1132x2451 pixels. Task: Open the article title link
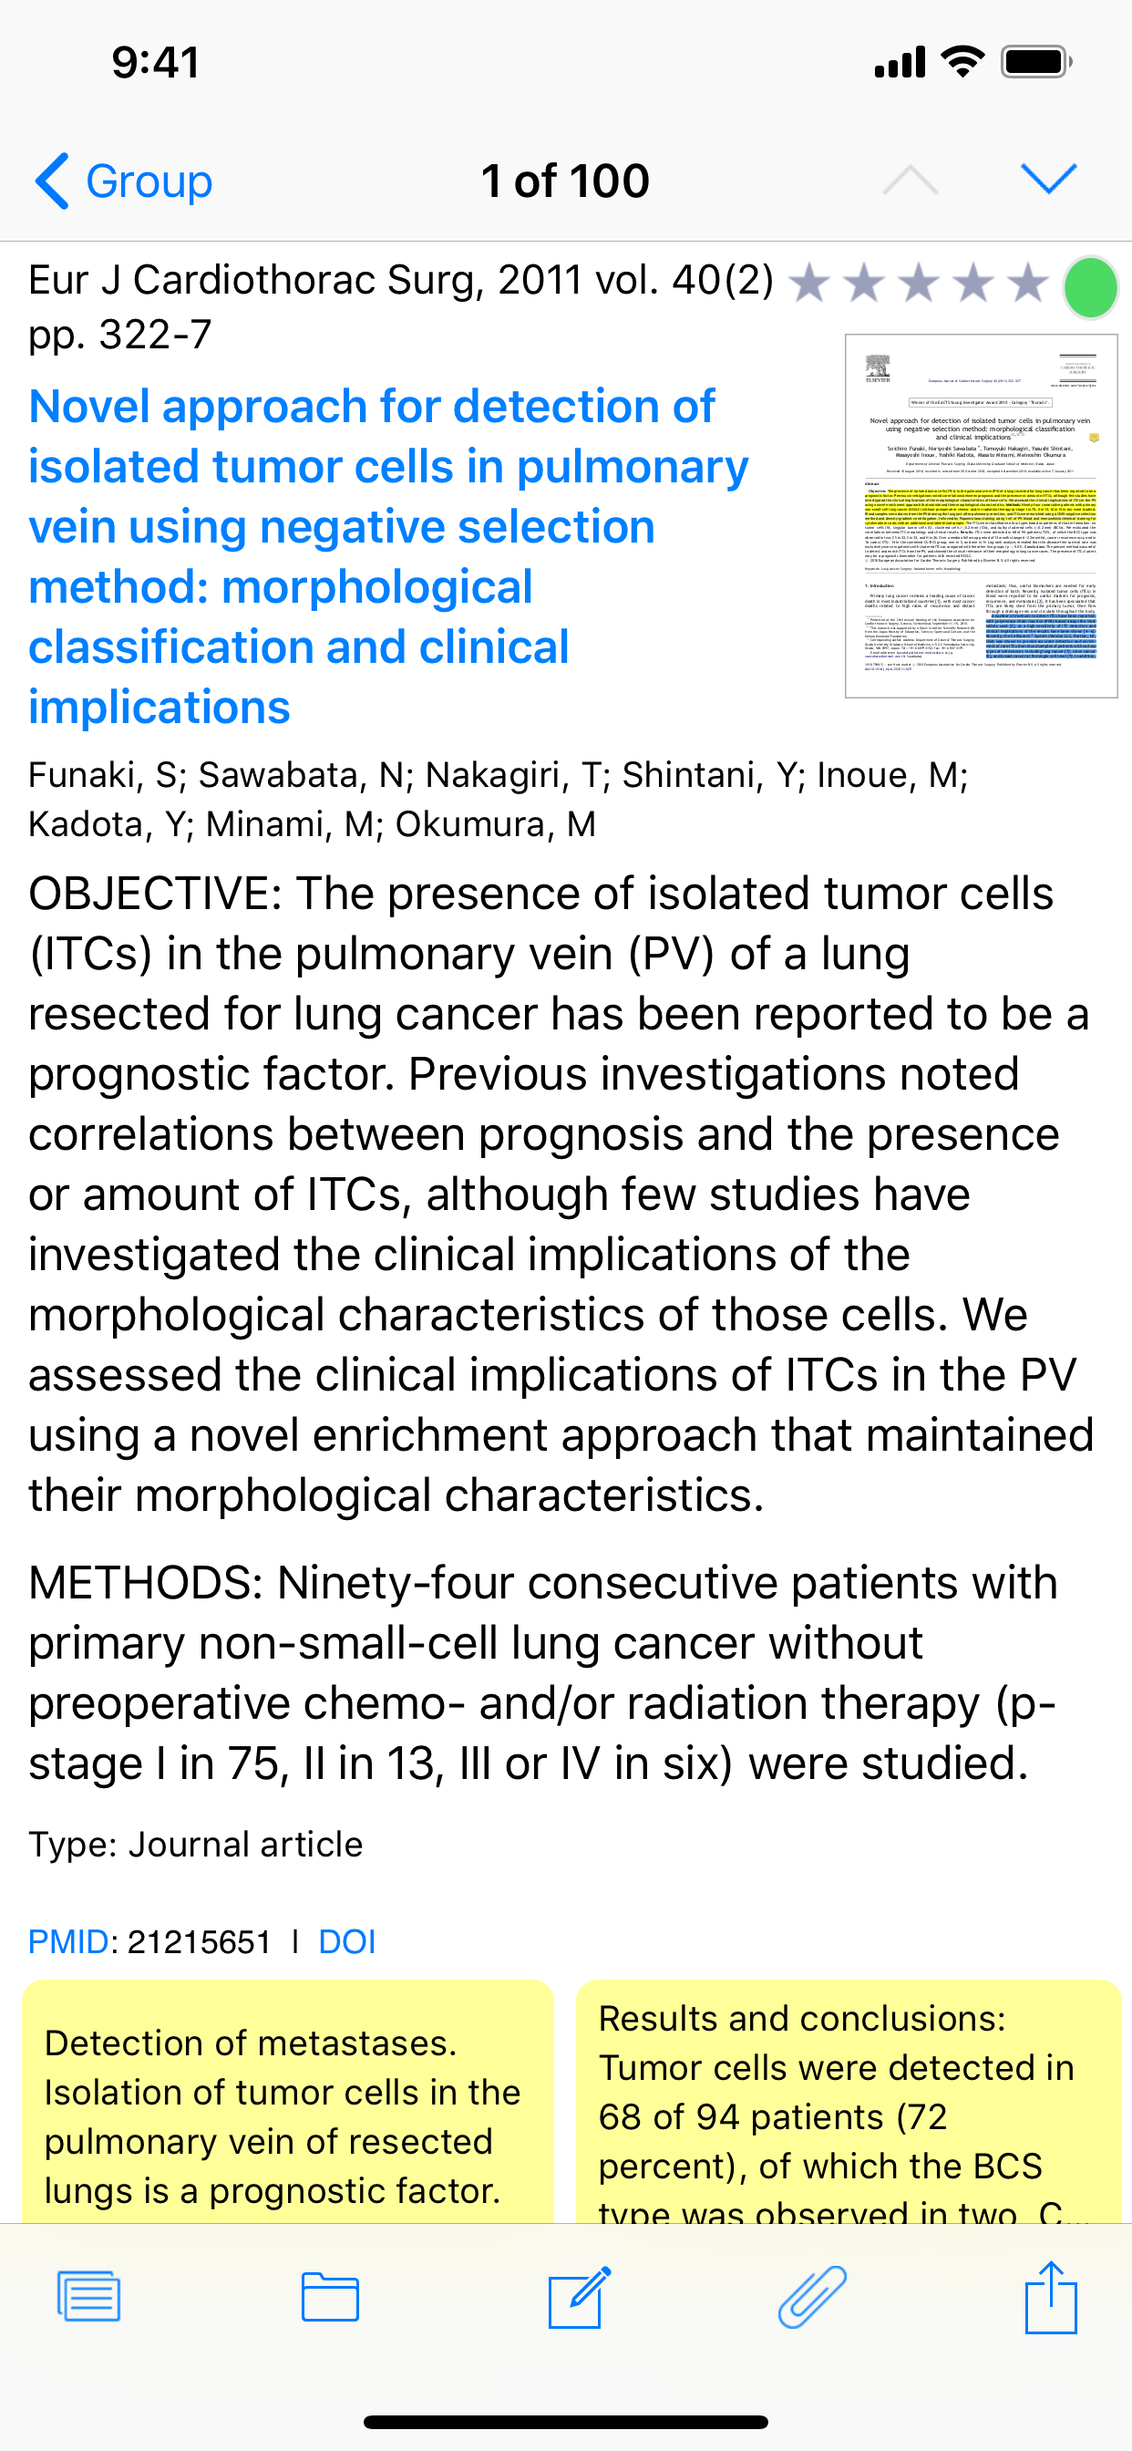(380, 555)
